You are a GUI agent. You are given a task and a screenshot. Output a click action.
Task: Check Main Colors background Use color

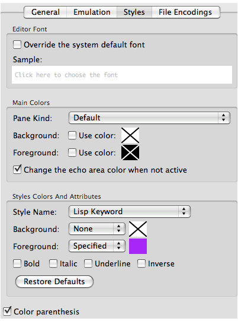[72, 135]
